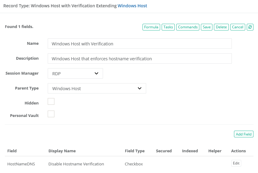Click the Add Field button
The width and height of the screenshot is (258, 173).
pyautogui.click(x=244, y=134)
